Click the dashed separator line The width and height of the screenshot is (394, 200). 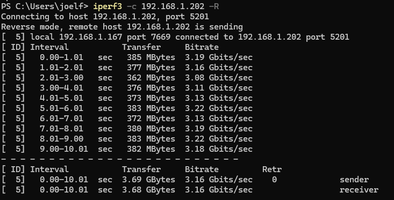point(120,159)
